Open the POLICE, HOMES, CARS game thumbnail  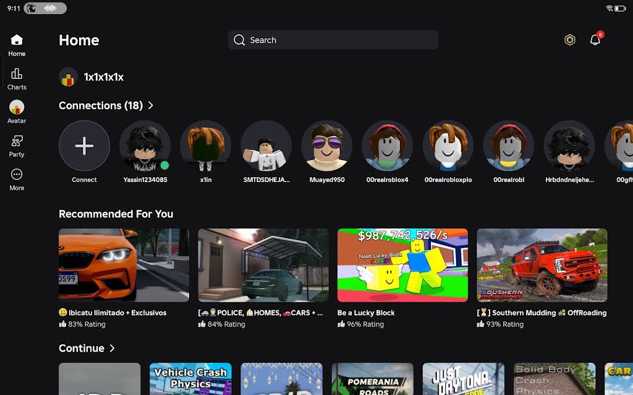pos(263,265)
